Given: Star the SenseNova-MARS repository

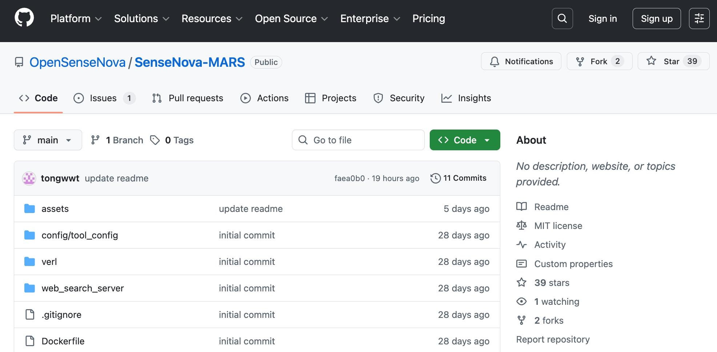Looking at the screenshot, I should (673, 61).
